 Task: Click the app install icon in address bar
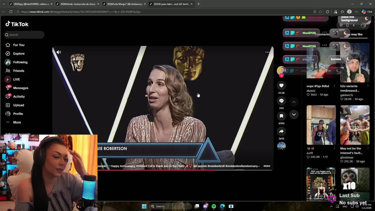[x=315, y=12]
